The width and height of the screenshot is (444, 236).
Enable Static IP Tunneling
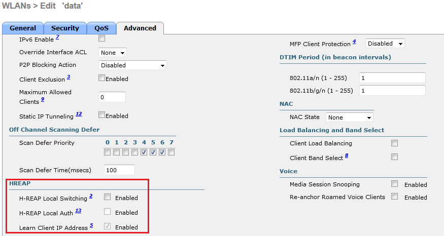coord(102,115)
